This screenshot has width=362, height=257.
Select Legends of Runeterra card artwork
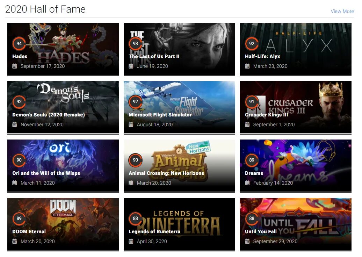[x=179, y=224]
